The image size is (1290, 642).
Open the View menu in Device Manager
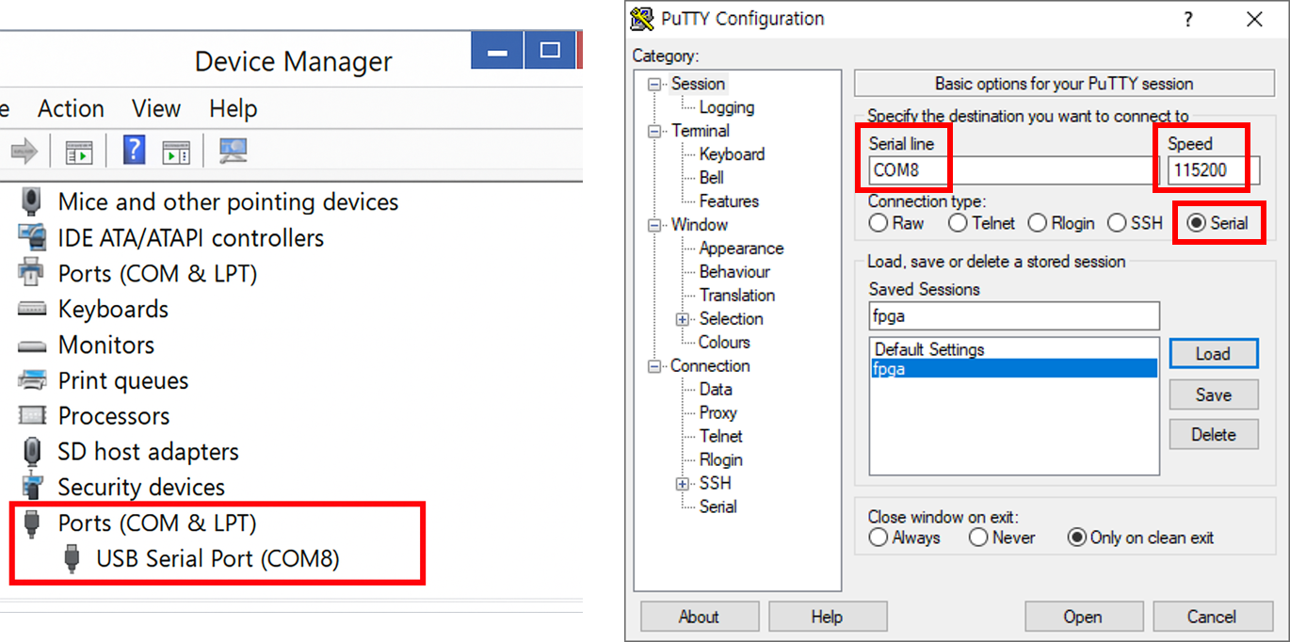[156, 108]
